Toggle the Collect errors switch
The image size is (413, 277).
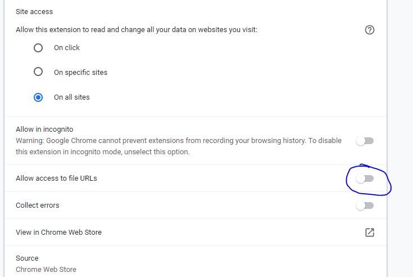365,205
